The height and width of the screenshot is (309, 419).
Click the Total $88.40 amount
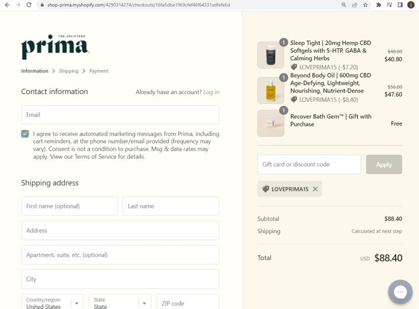click(x=388, y=258)
